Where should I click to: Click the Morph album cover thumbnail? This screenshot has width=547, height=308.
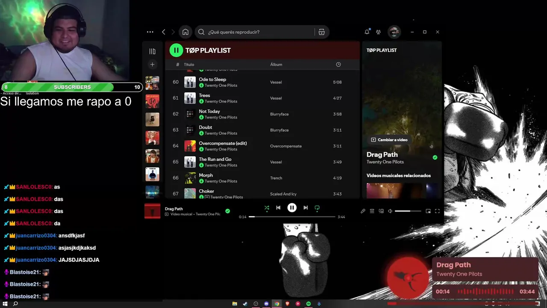tap(190, 178)
